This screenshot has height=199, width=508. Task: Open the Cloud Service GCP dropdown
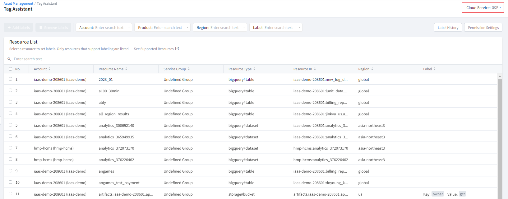[x=483, y=8]
